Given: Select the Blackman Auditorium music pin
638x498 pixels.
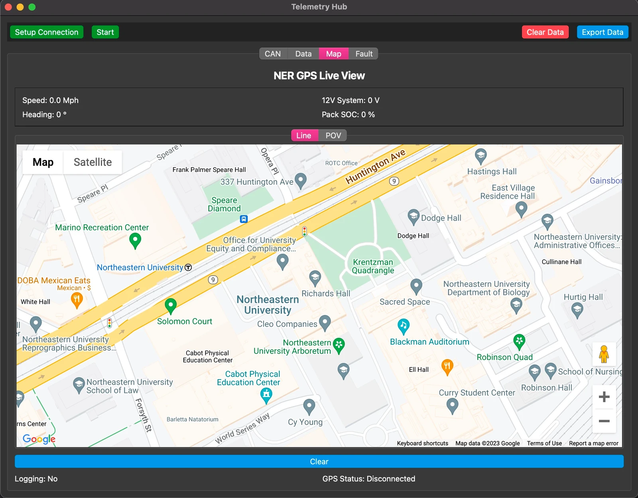Looking at the screenshot, I should 404,326.
